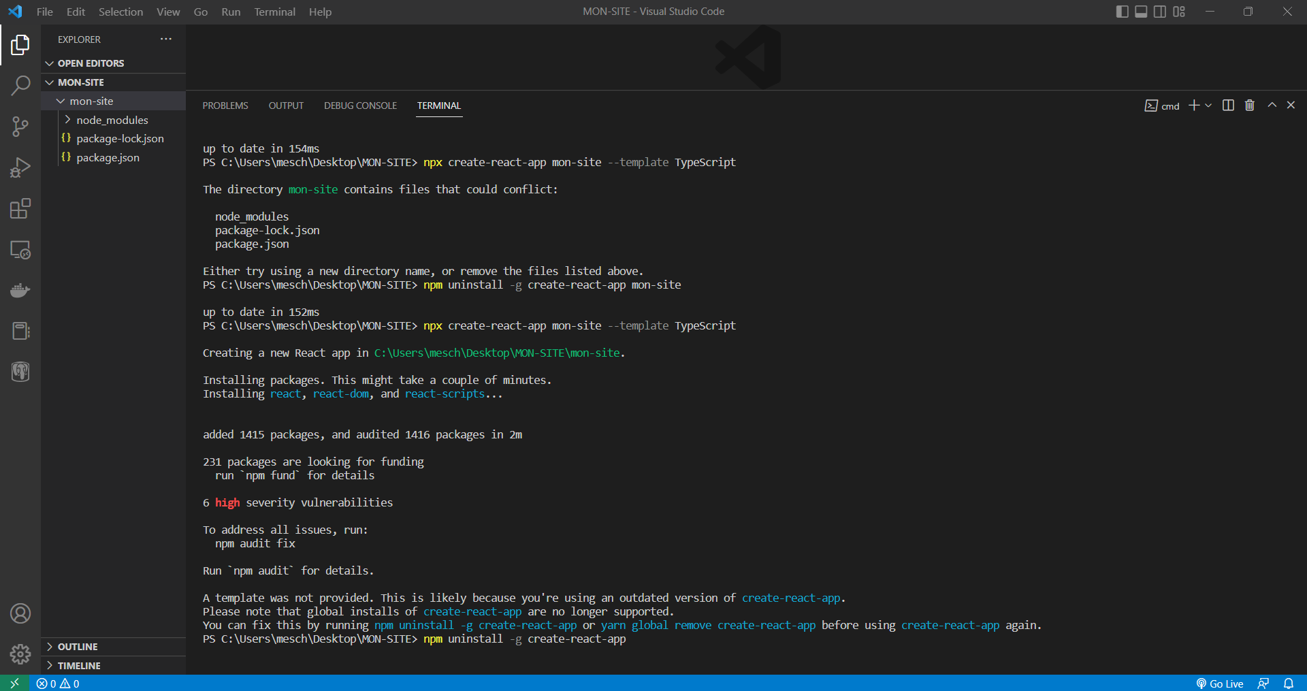Click the new terminal plus icon
Viewport: 1307px width, 691px height.
click(x=1194, y=105)
